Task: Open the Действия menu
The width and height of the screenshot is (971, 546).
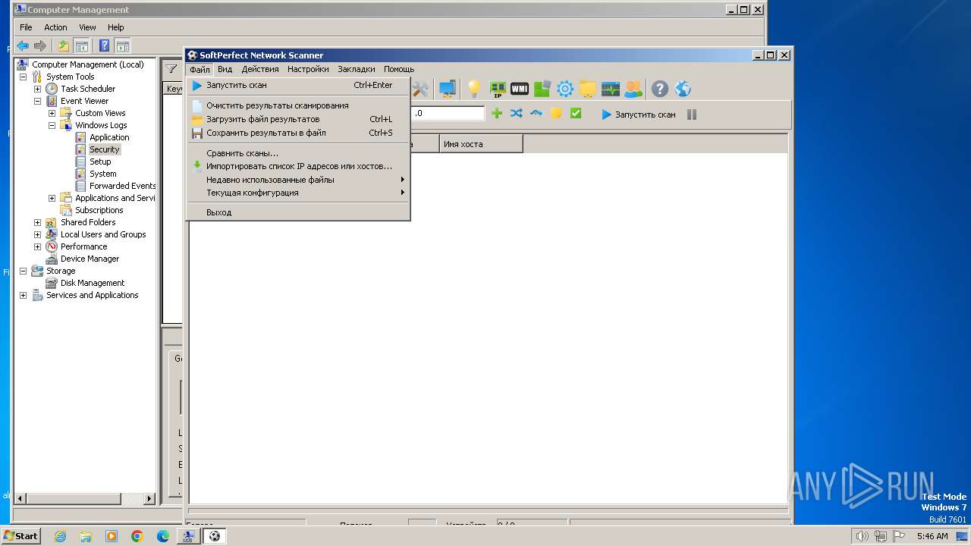Action: point(260,69)
